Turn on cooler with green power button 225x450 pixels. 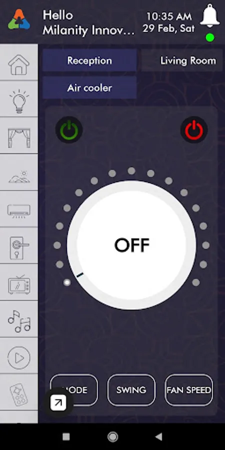[x=69, y=130]
